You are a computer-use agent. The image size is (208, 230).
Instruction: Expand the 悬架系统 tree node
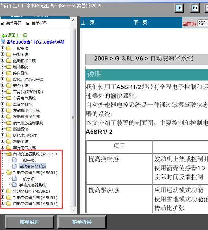[x=2, y=54]
